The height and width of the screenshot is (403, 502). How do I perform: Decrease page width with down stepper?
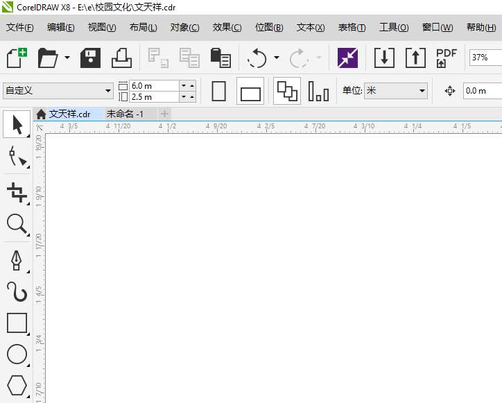tap(184, 85)
